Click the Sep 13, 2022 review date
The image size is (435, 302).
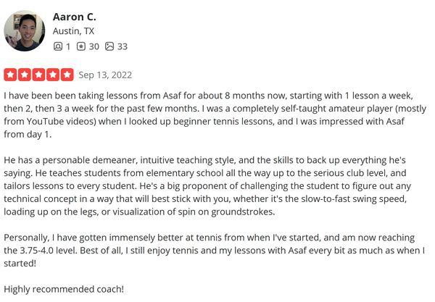[x=105, y=75]
